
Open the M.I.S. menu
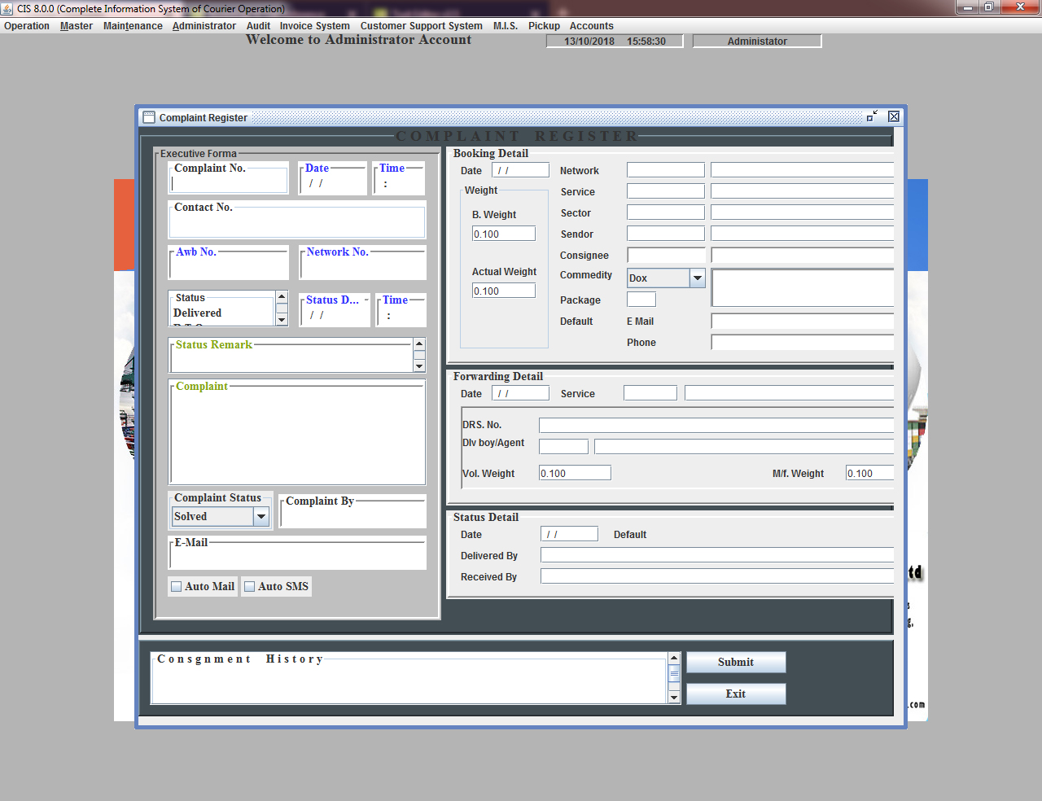(506, 26)
